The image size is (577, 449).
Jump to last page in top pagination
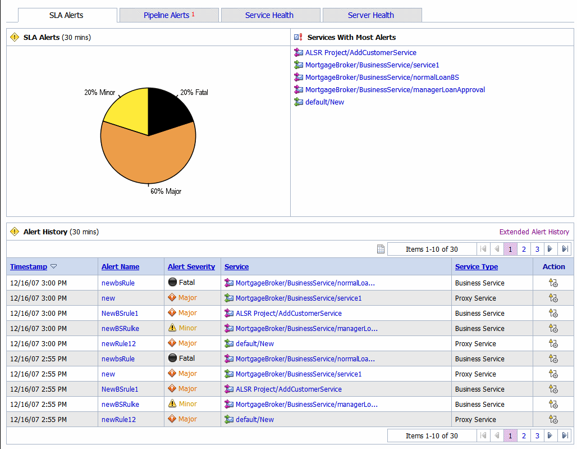tap(565, 250)
